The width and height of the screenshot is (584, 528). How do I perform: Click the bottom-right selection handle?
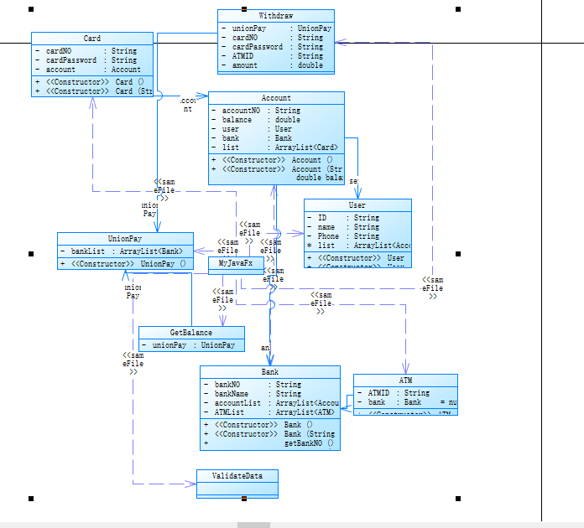458,499
